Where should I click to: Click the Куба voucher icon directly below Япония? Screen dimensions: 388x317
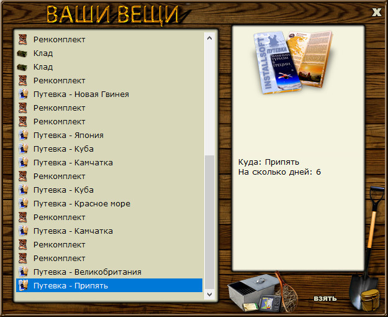(x=23, y=149)
